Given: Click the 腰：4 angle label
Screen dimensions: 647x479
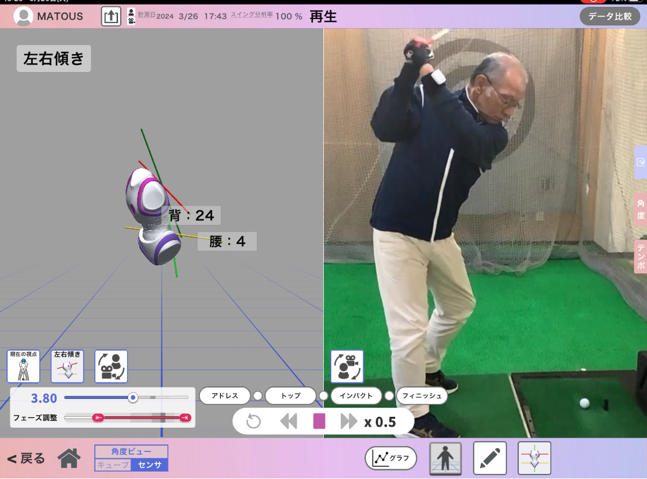Looking at the screenshot, I should (227, 241).
